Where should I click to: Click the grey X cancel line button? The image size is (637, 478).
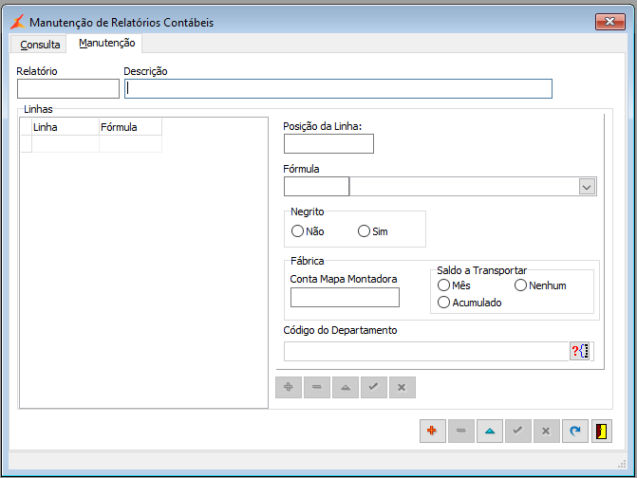point(403,387)
